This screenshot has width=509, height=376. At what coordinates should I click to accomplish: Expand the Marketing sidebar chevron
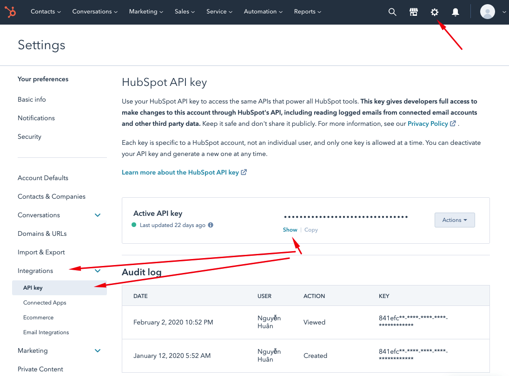[x=98, y=351]
